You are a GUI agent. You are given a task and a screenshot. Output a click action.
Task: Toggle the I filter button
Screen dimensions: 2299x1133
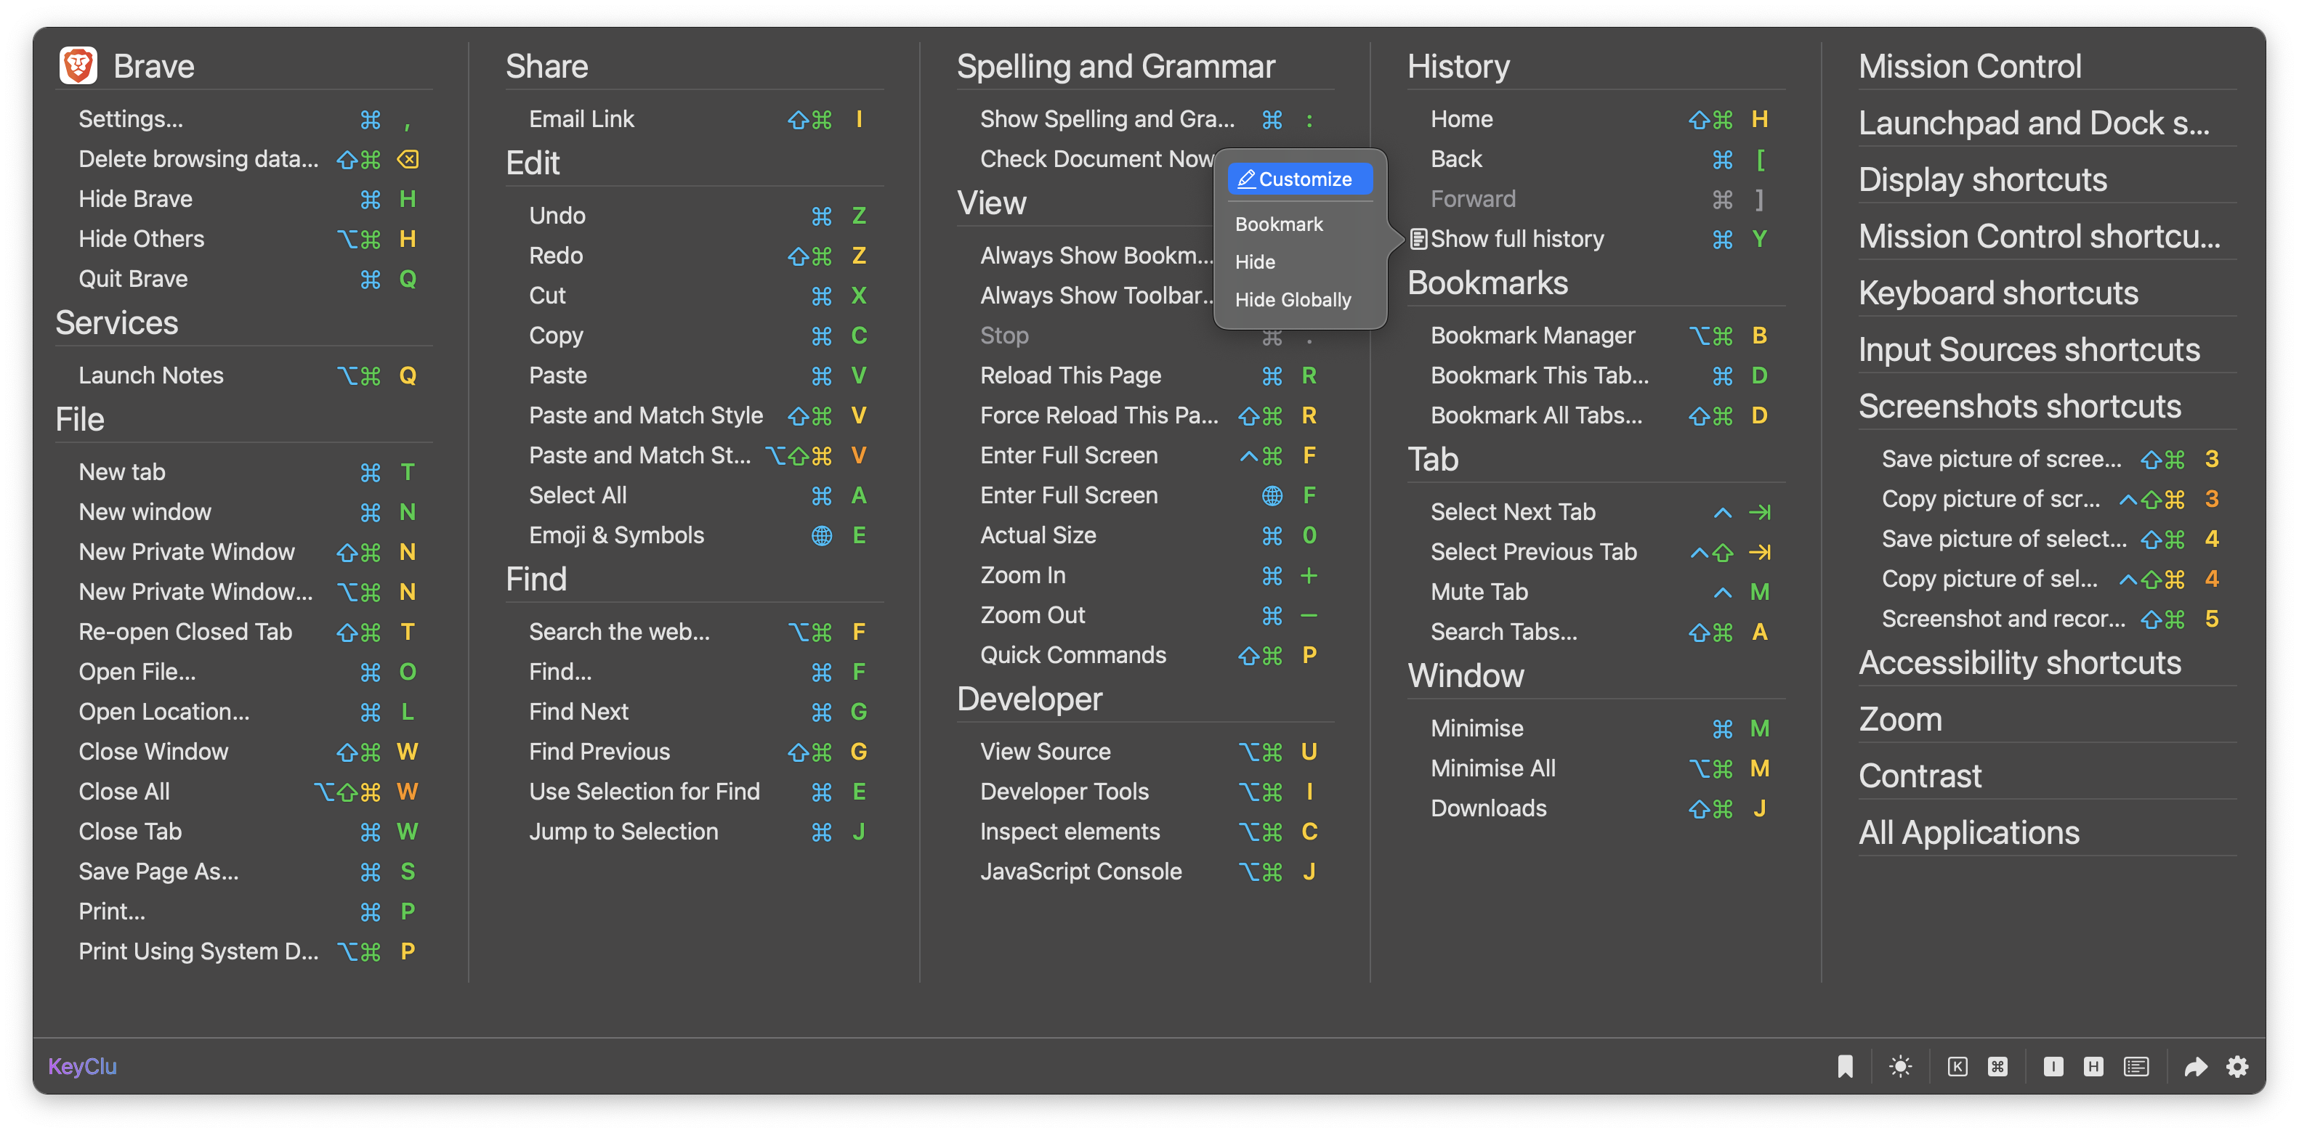coord(2053,1066)
